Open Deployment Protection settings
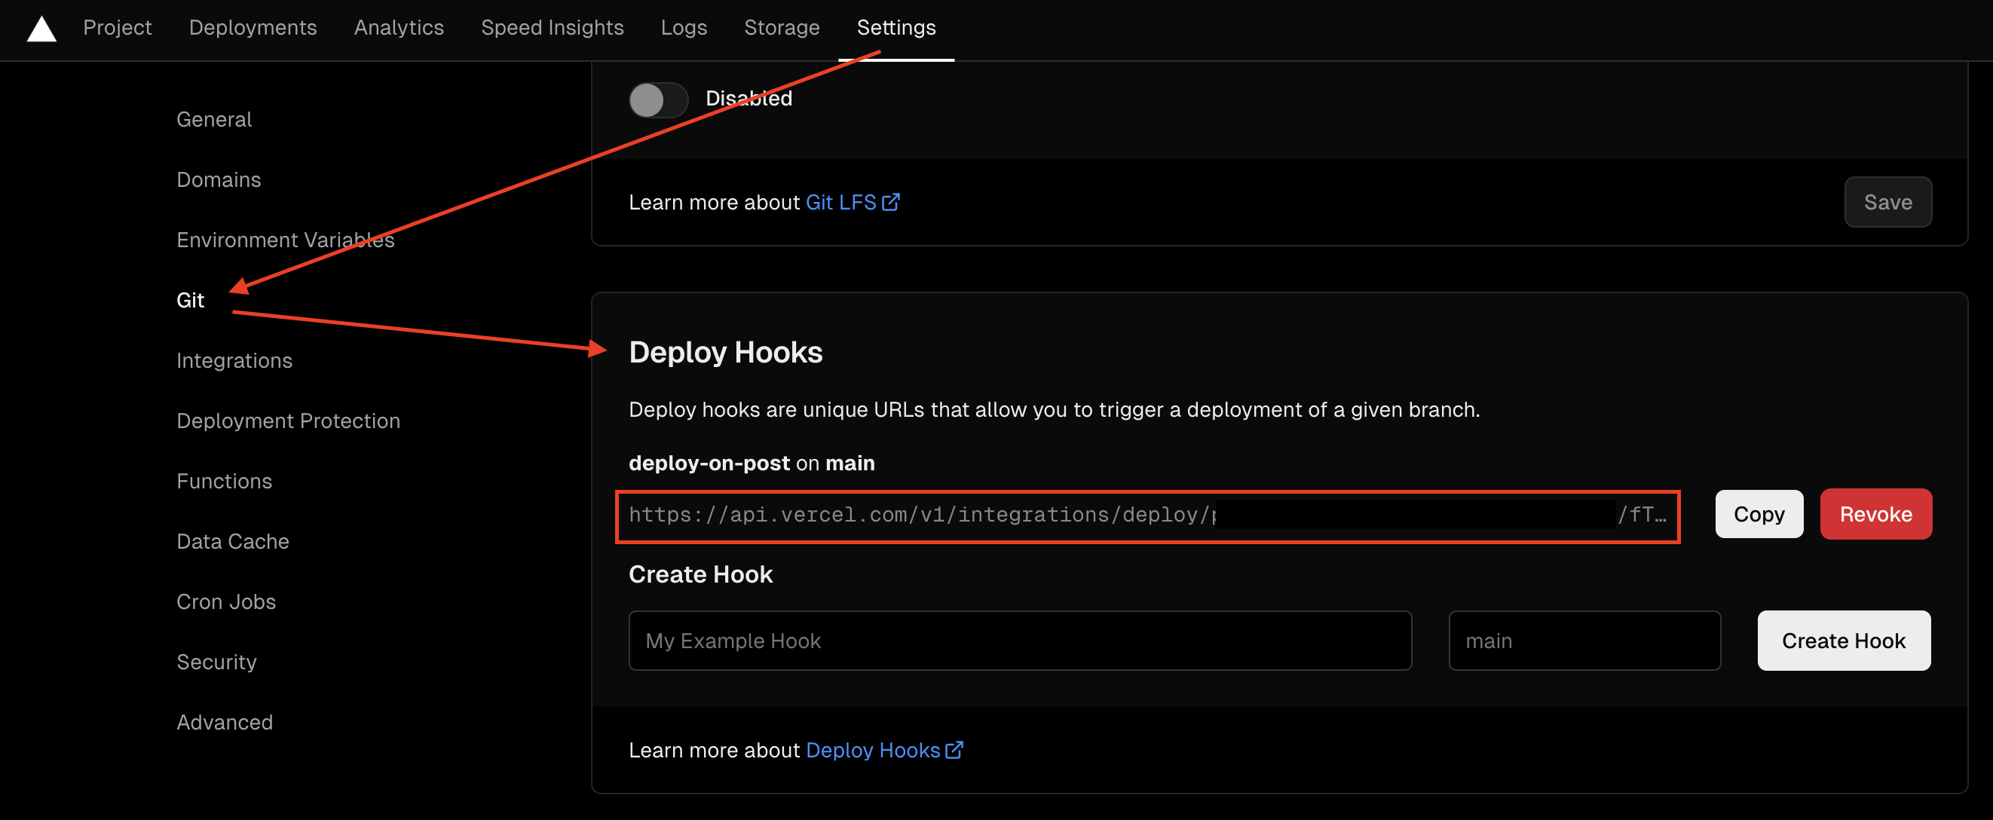Viewport: 1993px width, 820px height. pyautogui.click(x=288, y=421)
